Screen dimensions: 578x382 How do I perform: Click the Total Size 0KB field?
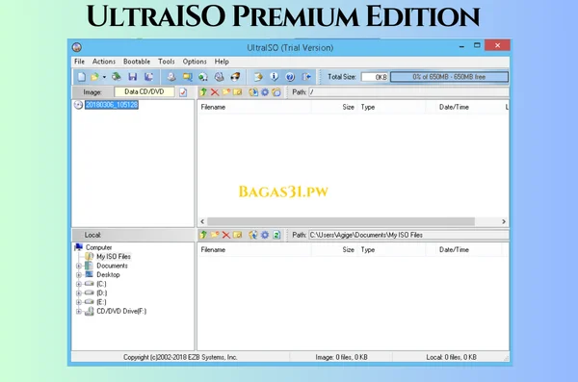point(375,77)
